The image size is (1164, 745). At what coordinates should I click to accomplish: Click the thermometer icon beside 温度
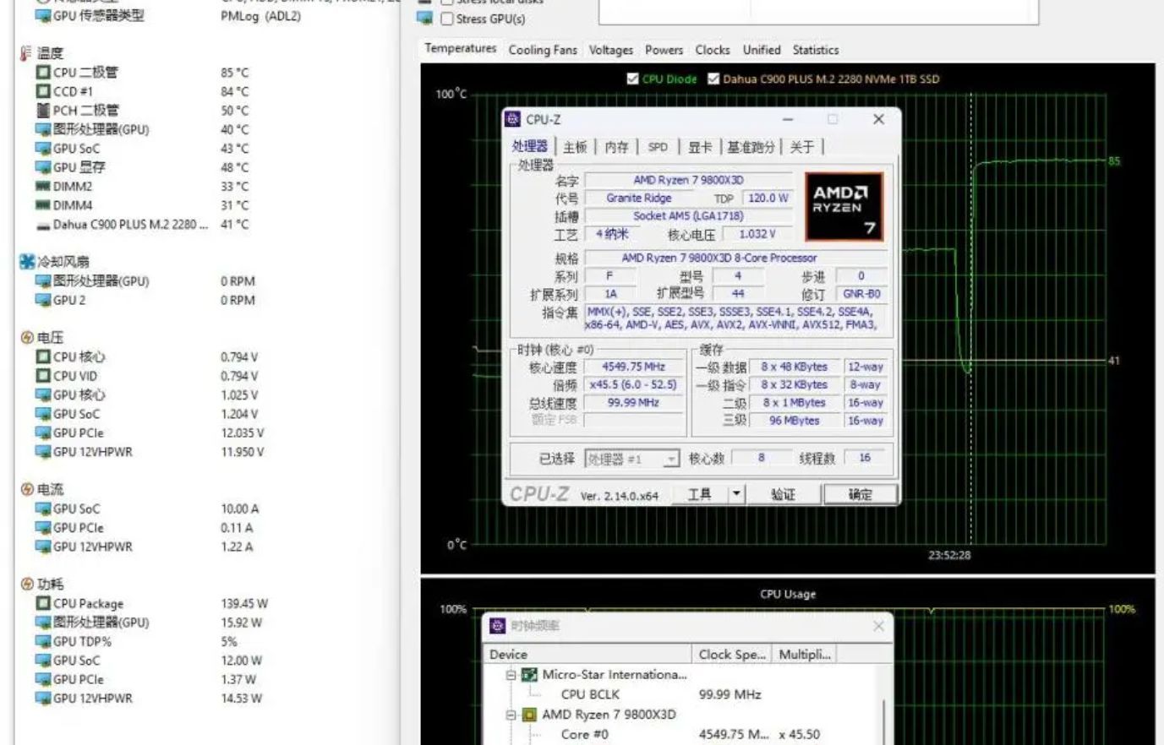pyautogui.click(x=26, y=53)
